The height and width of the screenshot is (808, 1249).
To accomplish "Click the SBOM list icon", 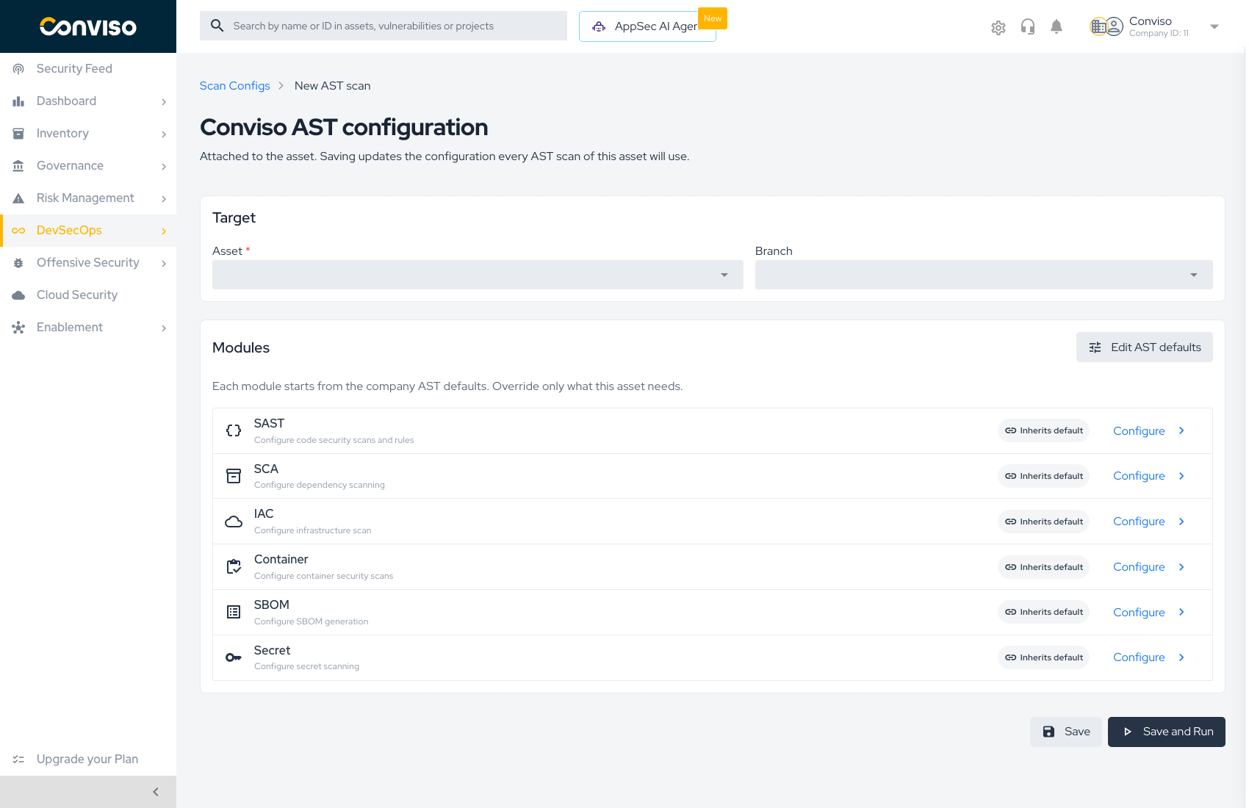I will pos(234,612).
